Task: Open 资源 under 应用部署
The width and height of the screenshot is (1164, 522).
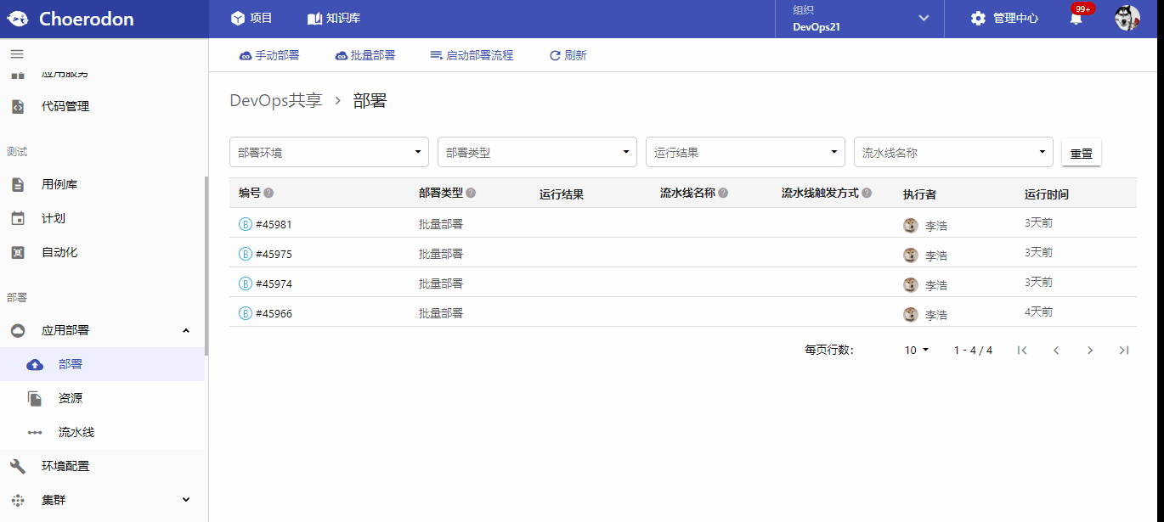Action: pyautogui.click(x=70, y=397)
